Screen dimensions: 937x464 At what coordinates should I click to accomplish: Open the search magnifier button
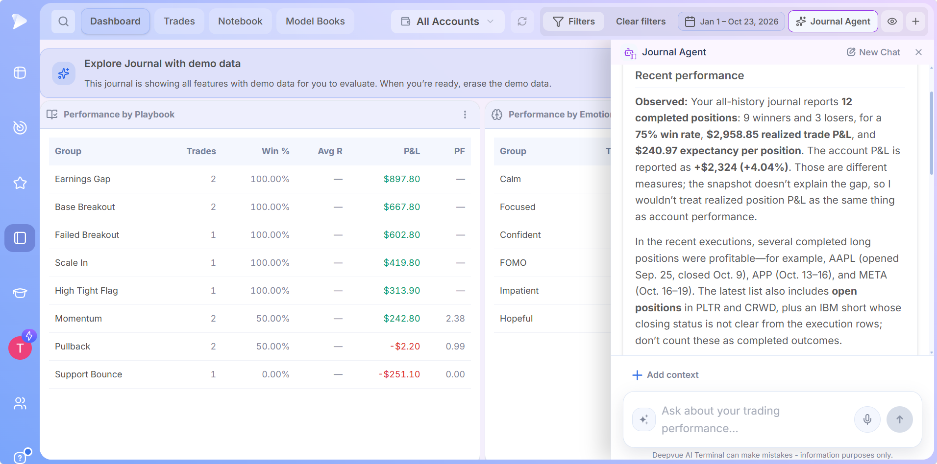pyautogui.click(x=63, y=22)
